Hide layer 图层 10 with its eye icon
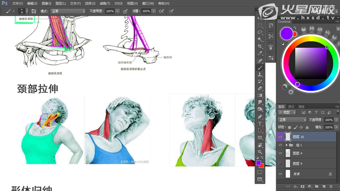The height and width of the screenshot is (191, 340). 280,137
